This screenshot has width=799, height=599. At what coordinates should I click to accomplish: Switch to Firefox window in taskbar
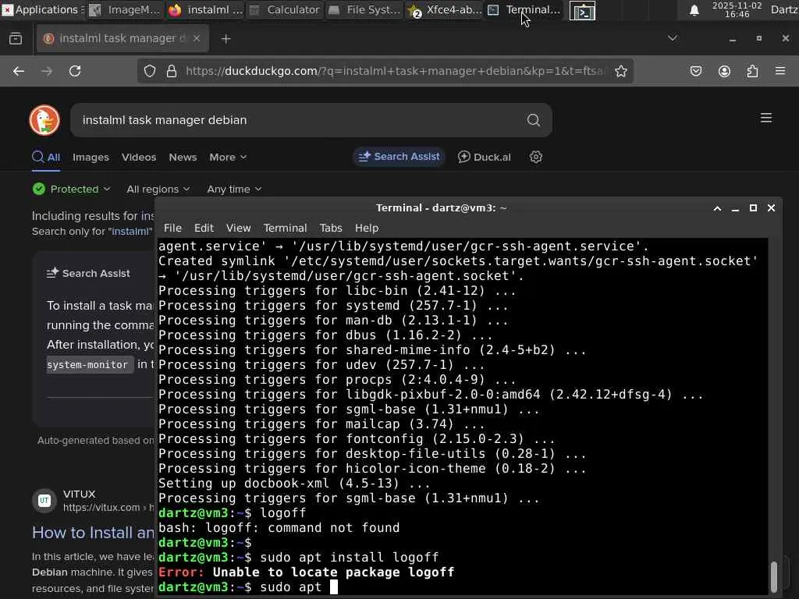205,9
